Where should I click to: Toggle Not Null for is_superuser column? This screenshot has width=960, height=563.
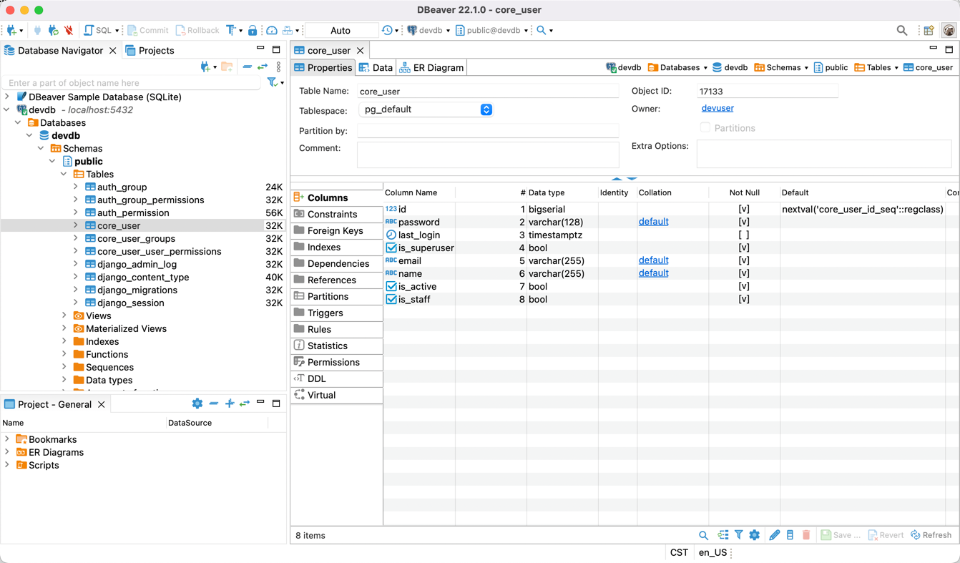(744, 248)
